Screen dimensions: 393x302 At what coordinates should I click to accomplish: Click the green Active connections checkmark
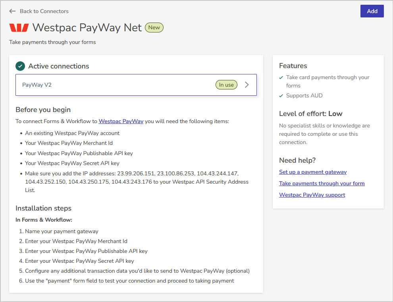tap(20, 66)
